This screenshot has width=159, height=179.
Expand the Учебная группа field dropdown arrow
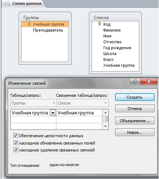click(53, 113)
